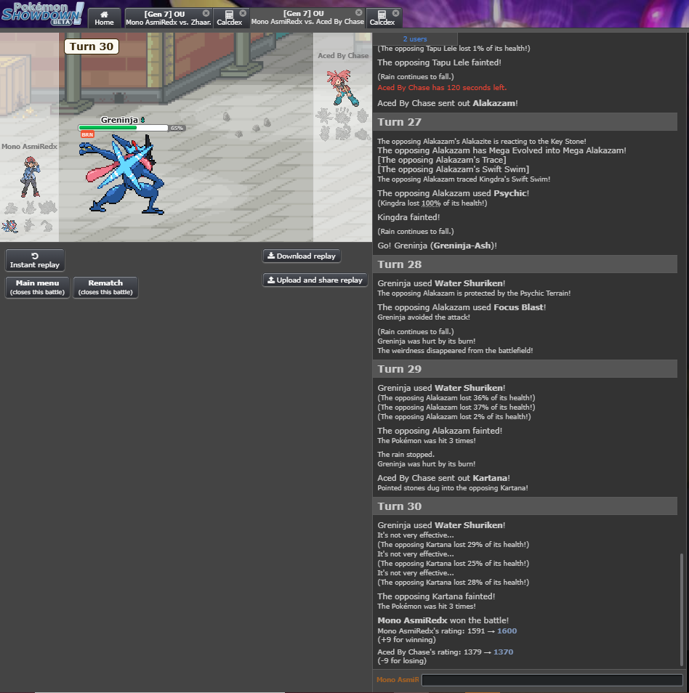Switch to the battle tab versus Zhaar
The width and height of the screenshot is (689, 693).
[169, 18]
